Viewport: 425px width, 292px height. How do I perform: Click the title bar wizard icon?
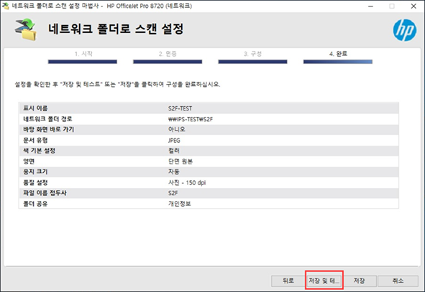[x=6, y=6]
